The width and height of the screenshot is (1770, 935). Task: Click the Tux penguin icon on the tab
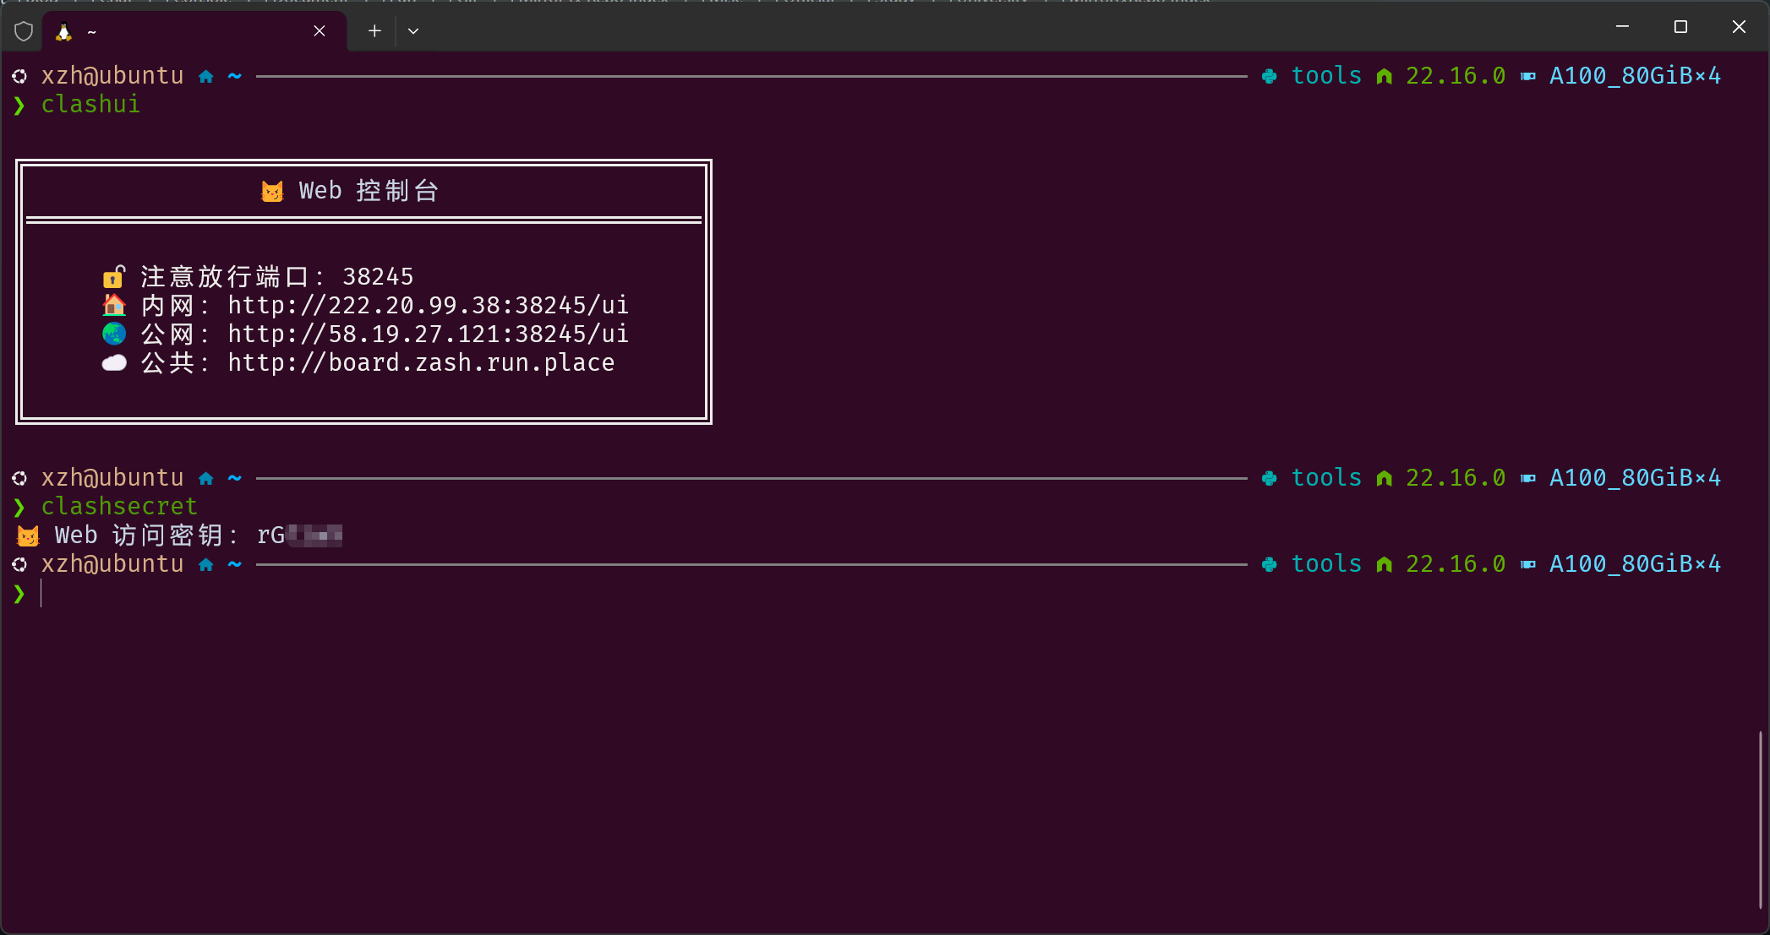click(63, 31)
